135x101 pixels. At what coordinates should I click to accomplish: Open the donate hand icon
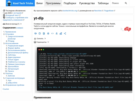[61, 33]
